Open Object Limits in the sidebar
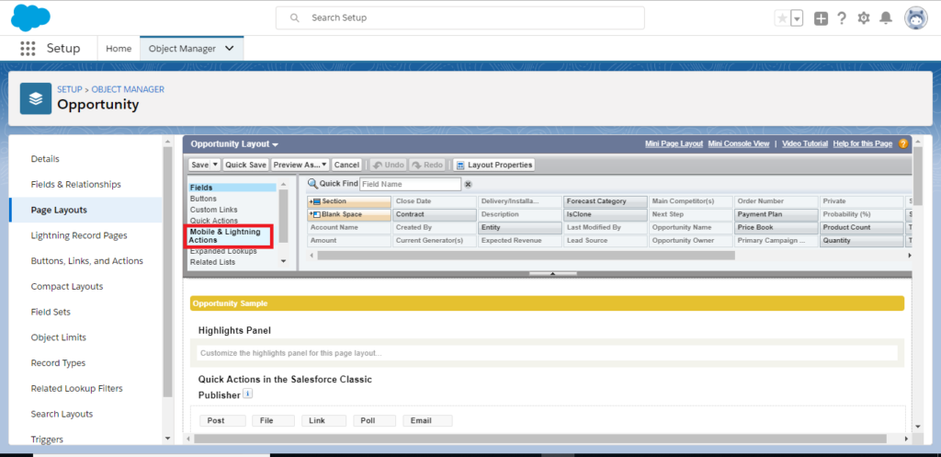Image resolution: width=941 pixels, height=457 pixels. (x=58, y=337)
